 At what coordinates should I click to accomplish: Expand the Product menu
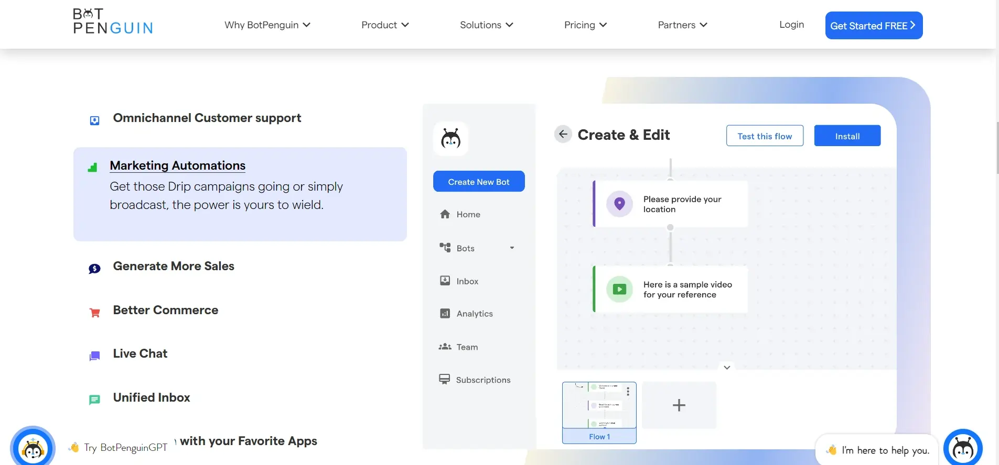pyautogui.click(x=385, y=25)
